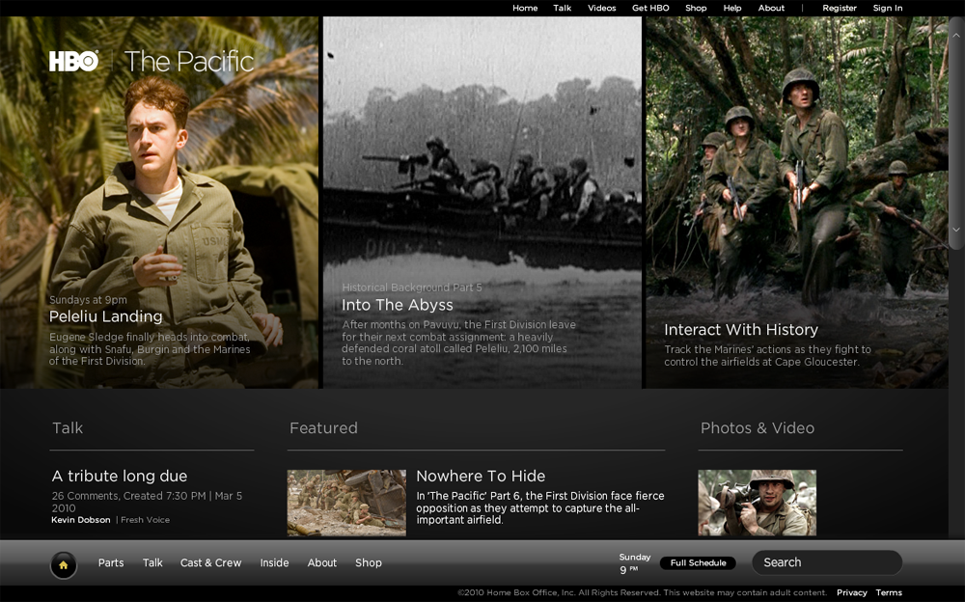This screenshot has width=965, height=602.
Task: Click the Search input field
Action: point(827,562)
